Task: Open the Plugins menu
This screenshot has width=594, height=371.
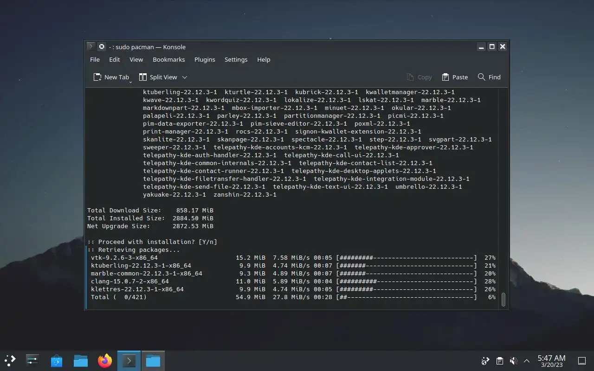Action: [205, 59]
